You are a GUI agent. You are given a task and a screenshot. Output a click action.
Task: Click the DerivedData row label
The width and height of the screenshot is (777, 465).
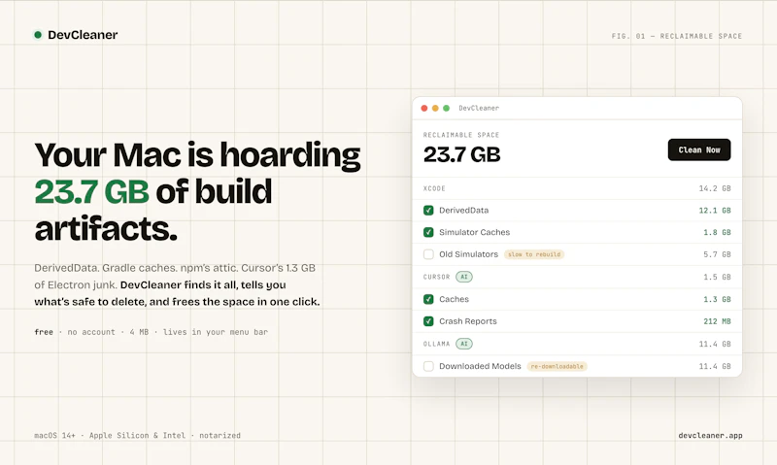click(464, 211)
